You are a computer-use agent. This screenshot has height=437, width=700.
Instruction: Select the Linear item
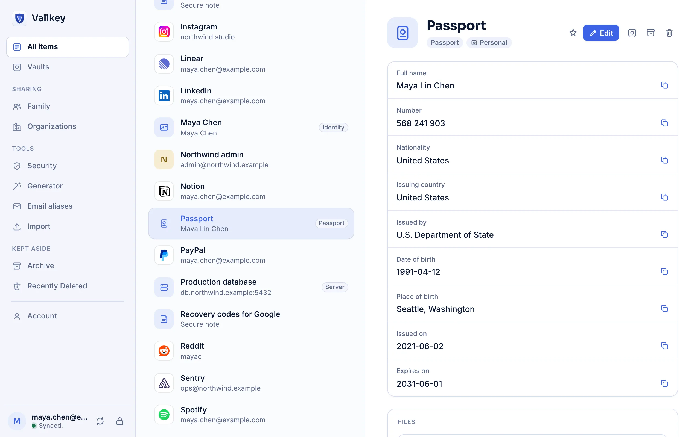tap(251, 64)
